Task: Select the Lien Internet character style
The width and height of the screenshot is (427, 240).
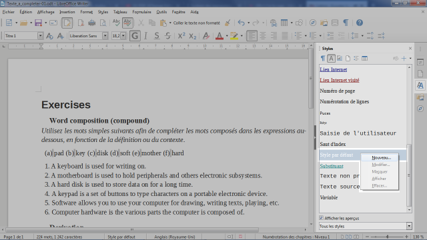Action: pyautogui.click(x=334, y=69)
